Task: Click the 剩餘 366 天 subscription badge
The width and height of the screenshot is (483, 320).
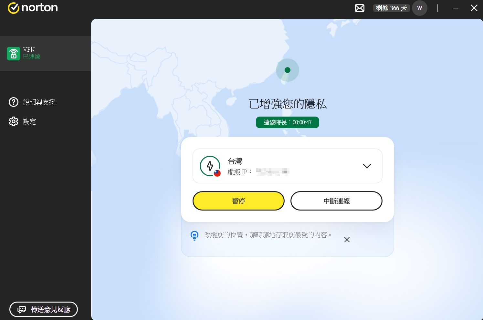Action: 391,8
